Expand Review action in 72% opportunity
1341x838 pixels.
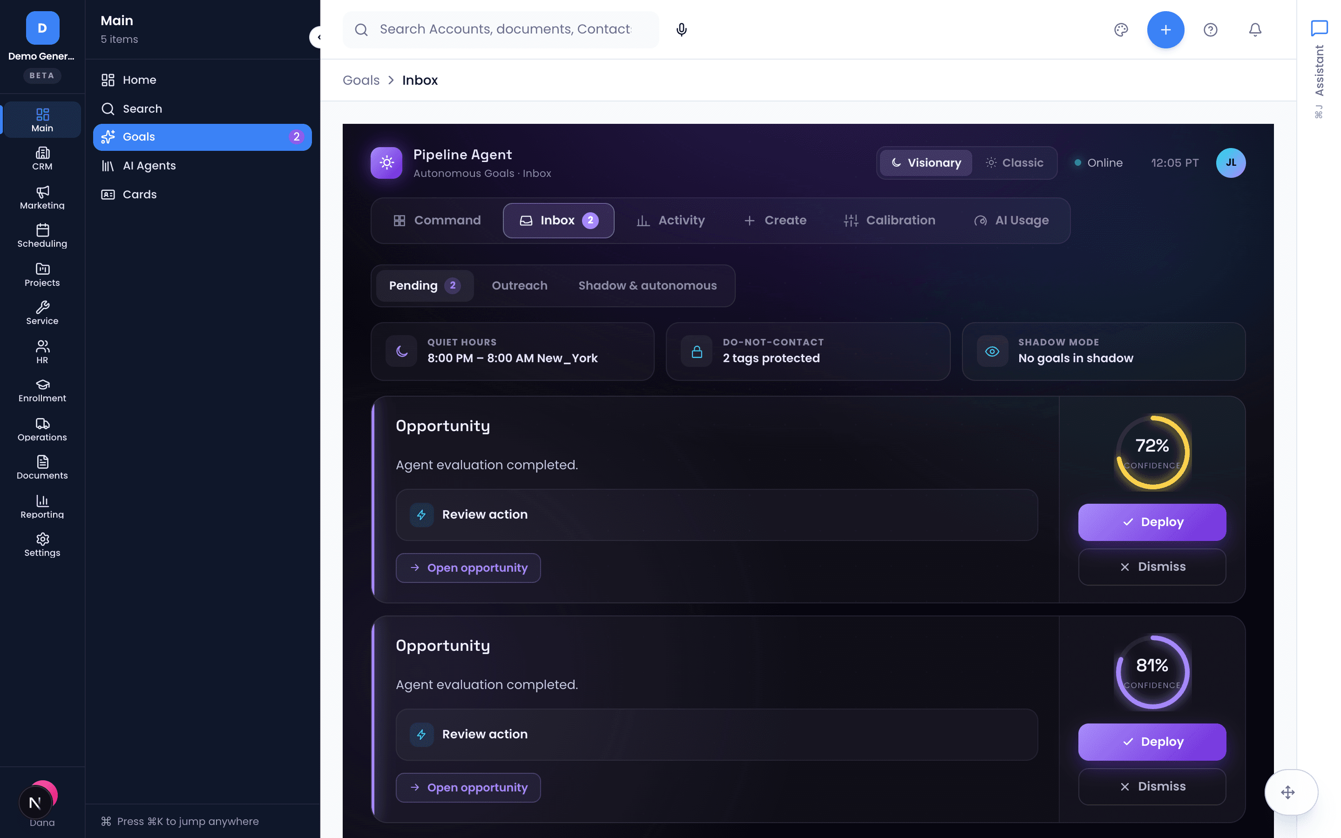pos(717,514)
